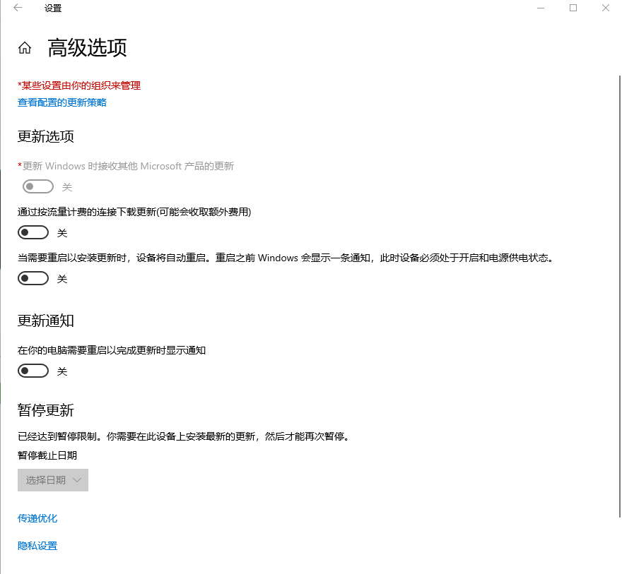Image resolution: width=622 pixels, height=574 pixels.
Task: Enable automatic restart to install updates
Action: [34, 279]
